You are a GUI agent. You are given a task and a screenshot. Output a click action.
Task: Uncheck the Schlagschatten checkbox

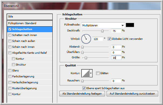[x=10, y=29]
